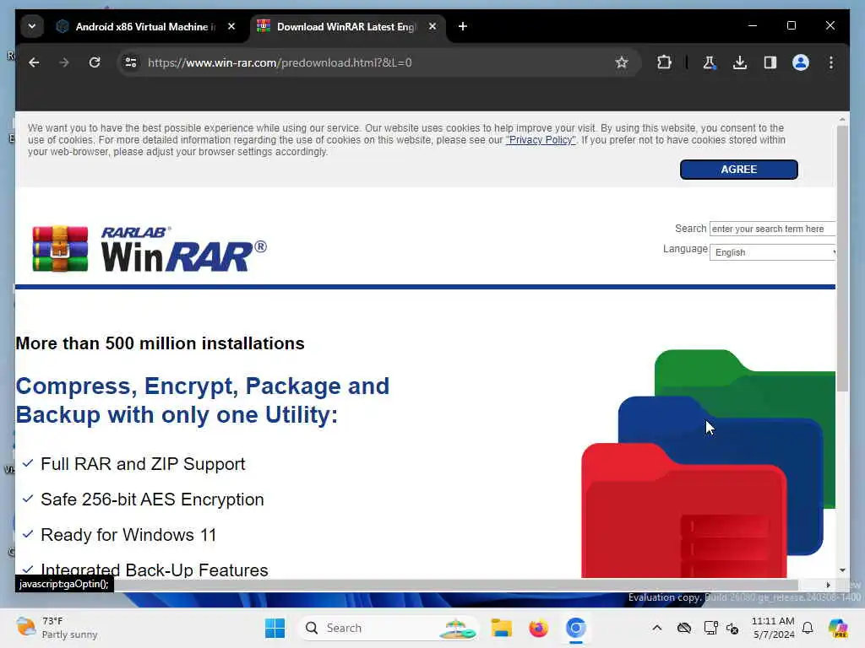Click the scroll down arrow of page

pos(842,570)
